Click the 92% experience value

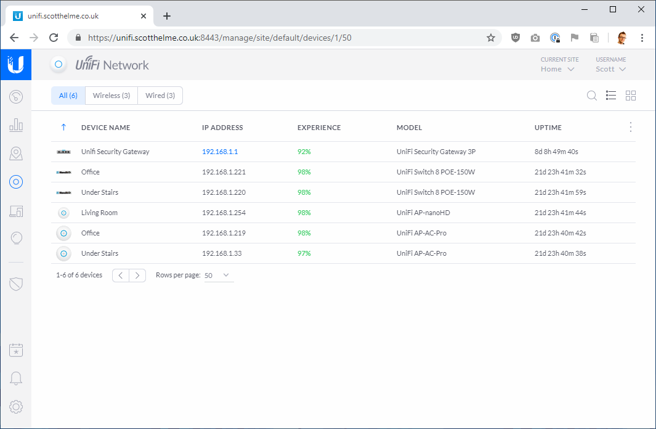click(304, 152)
